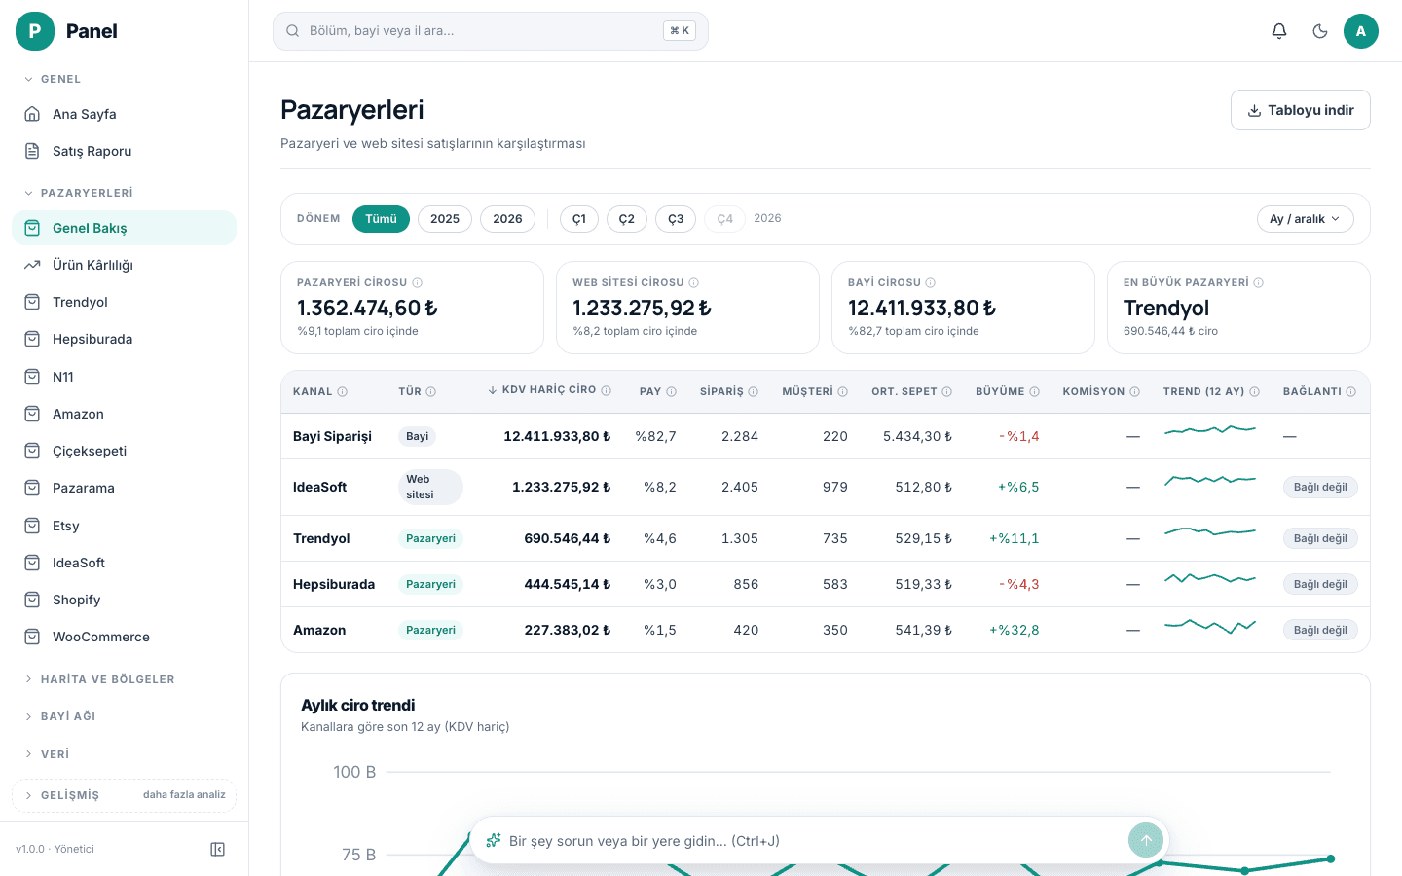Download table with Tabloyu indir
The width and height of the screenshot is (1402, 876).
1301,110
